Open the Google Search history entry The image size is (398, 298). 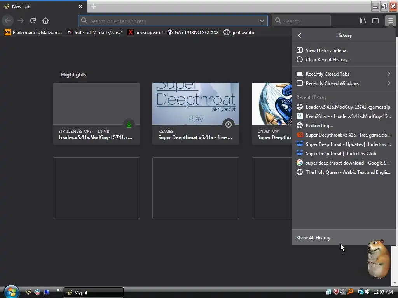344,163
